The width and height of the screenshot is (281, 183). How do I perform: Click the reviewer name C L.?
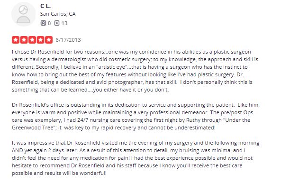tap(45, 6)
